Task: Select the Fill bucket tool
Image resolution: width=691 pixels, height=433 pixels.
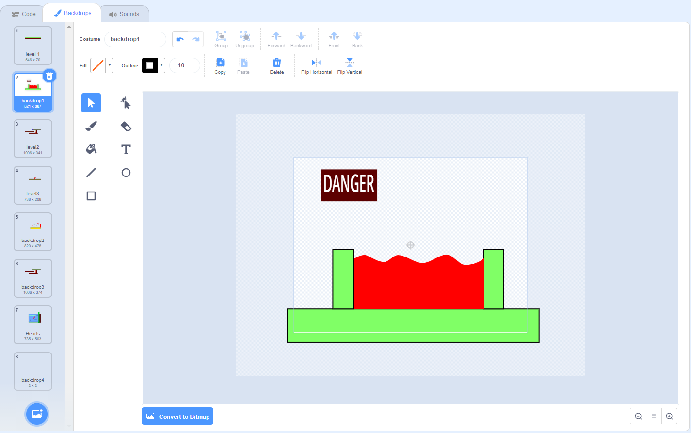Action: (91, 149)
